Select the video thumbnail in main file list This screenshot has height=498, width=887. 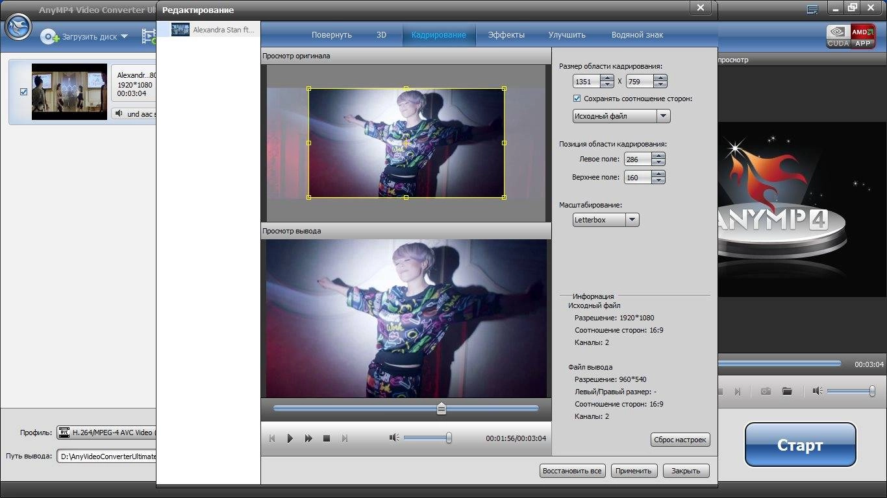(69, 91)
